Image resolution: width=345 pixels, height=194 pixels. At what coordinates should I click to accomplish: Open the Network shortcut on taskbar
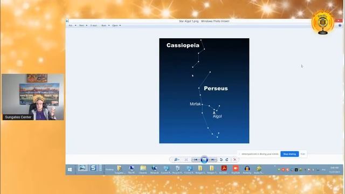(155, 169)
